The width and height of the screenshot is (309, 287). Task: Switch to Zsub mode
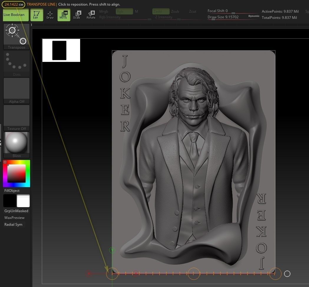175,11
